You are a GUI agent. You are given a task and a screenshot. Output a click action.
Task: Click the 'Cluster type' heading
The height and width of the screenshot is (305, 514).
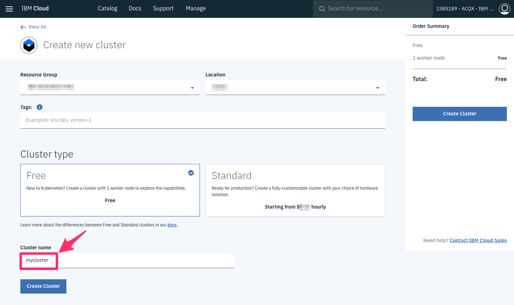click(x=47, y=154)
